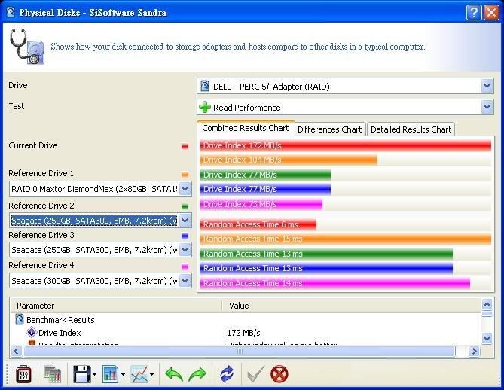Expand Reference Drive 2 Seagate list
The height and width of the screenshot is (390, 504).
tap(185, 221)
